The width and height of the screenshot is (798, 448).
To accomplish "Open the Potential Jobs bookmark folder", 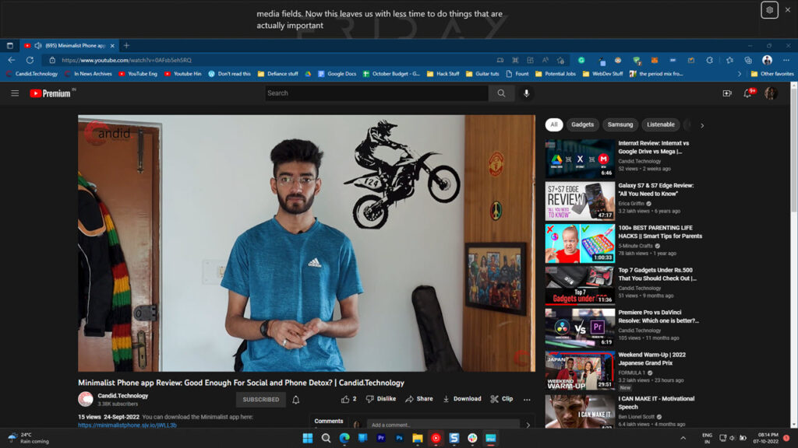I will pos(555,74).
